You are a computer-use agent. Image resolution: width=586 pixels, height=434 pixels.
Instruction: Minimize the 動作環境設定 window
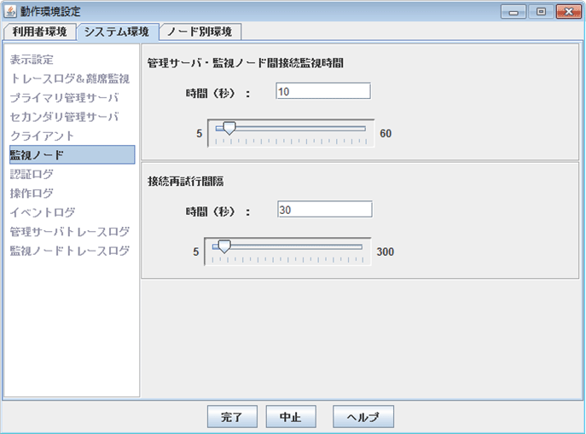click(513, 12)
